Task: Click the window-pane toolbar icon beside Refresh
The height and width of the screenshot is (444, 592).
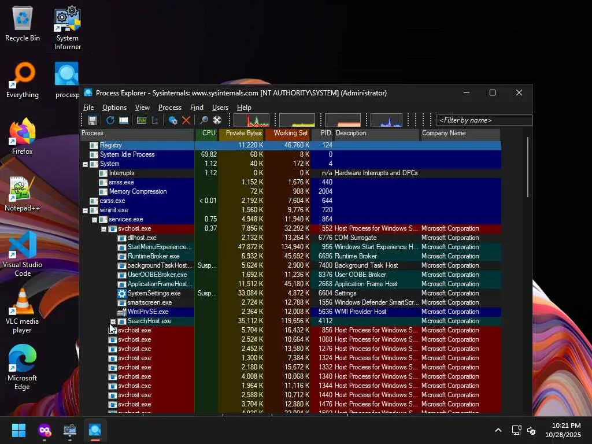Action: point(124,120)
